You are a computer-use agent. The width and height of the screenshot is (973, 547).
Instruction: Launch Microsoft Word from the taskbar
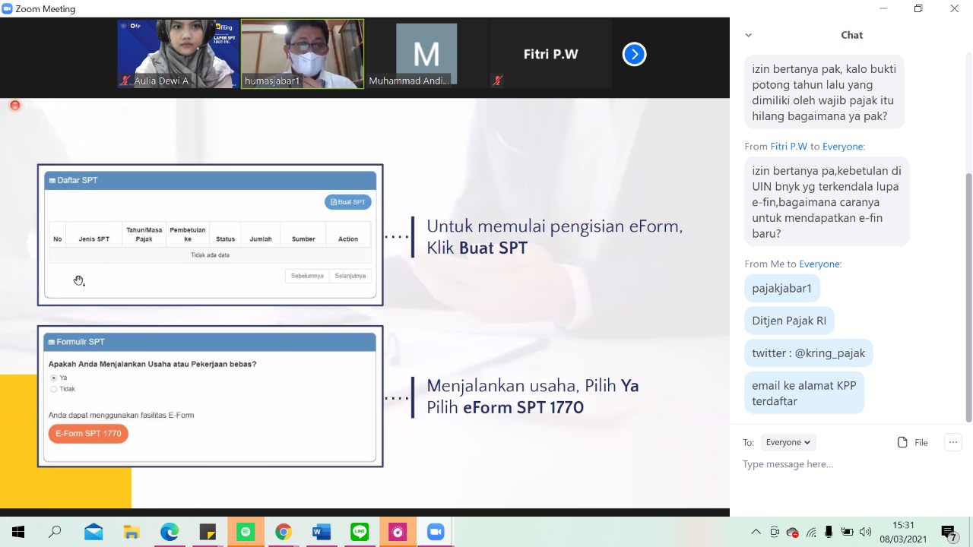click(x=322, y=532)
